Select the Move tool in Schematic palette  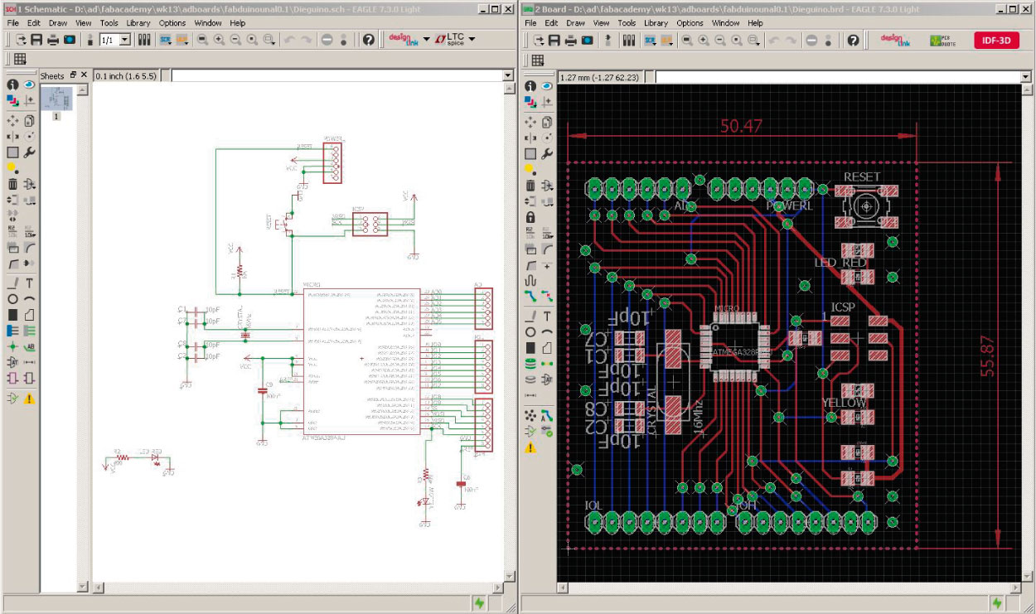click(12, 121)
